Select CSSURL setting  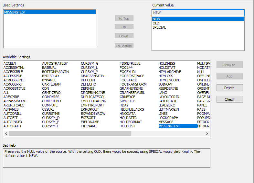click(48, 109)
